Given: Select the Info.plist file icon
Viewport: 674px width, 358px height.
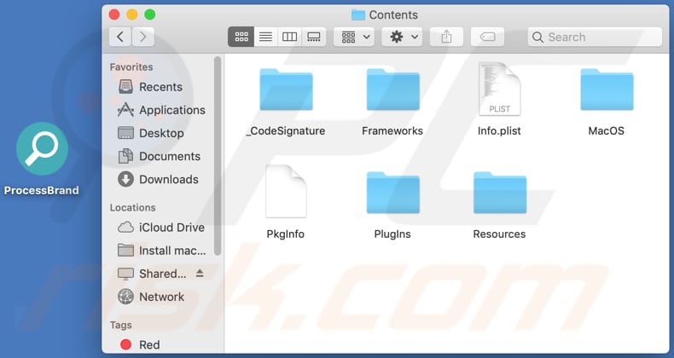Looking at the screenshot, I should point(499,89).
